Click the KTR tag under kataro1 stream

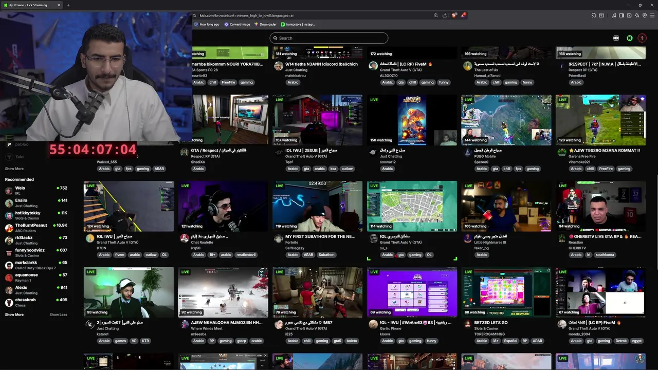(145, 341)
